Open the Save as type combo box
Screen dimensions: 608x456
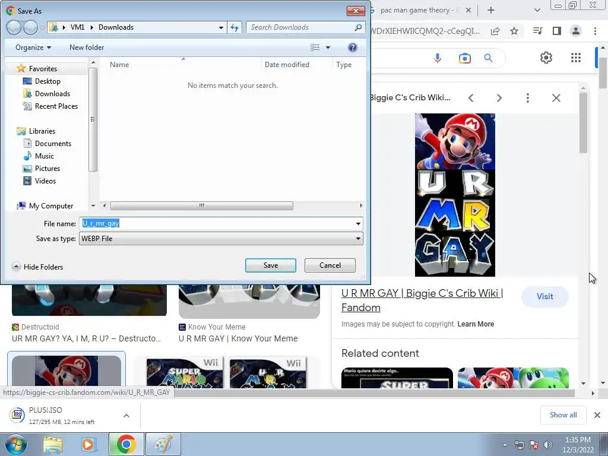coord(221,239)
